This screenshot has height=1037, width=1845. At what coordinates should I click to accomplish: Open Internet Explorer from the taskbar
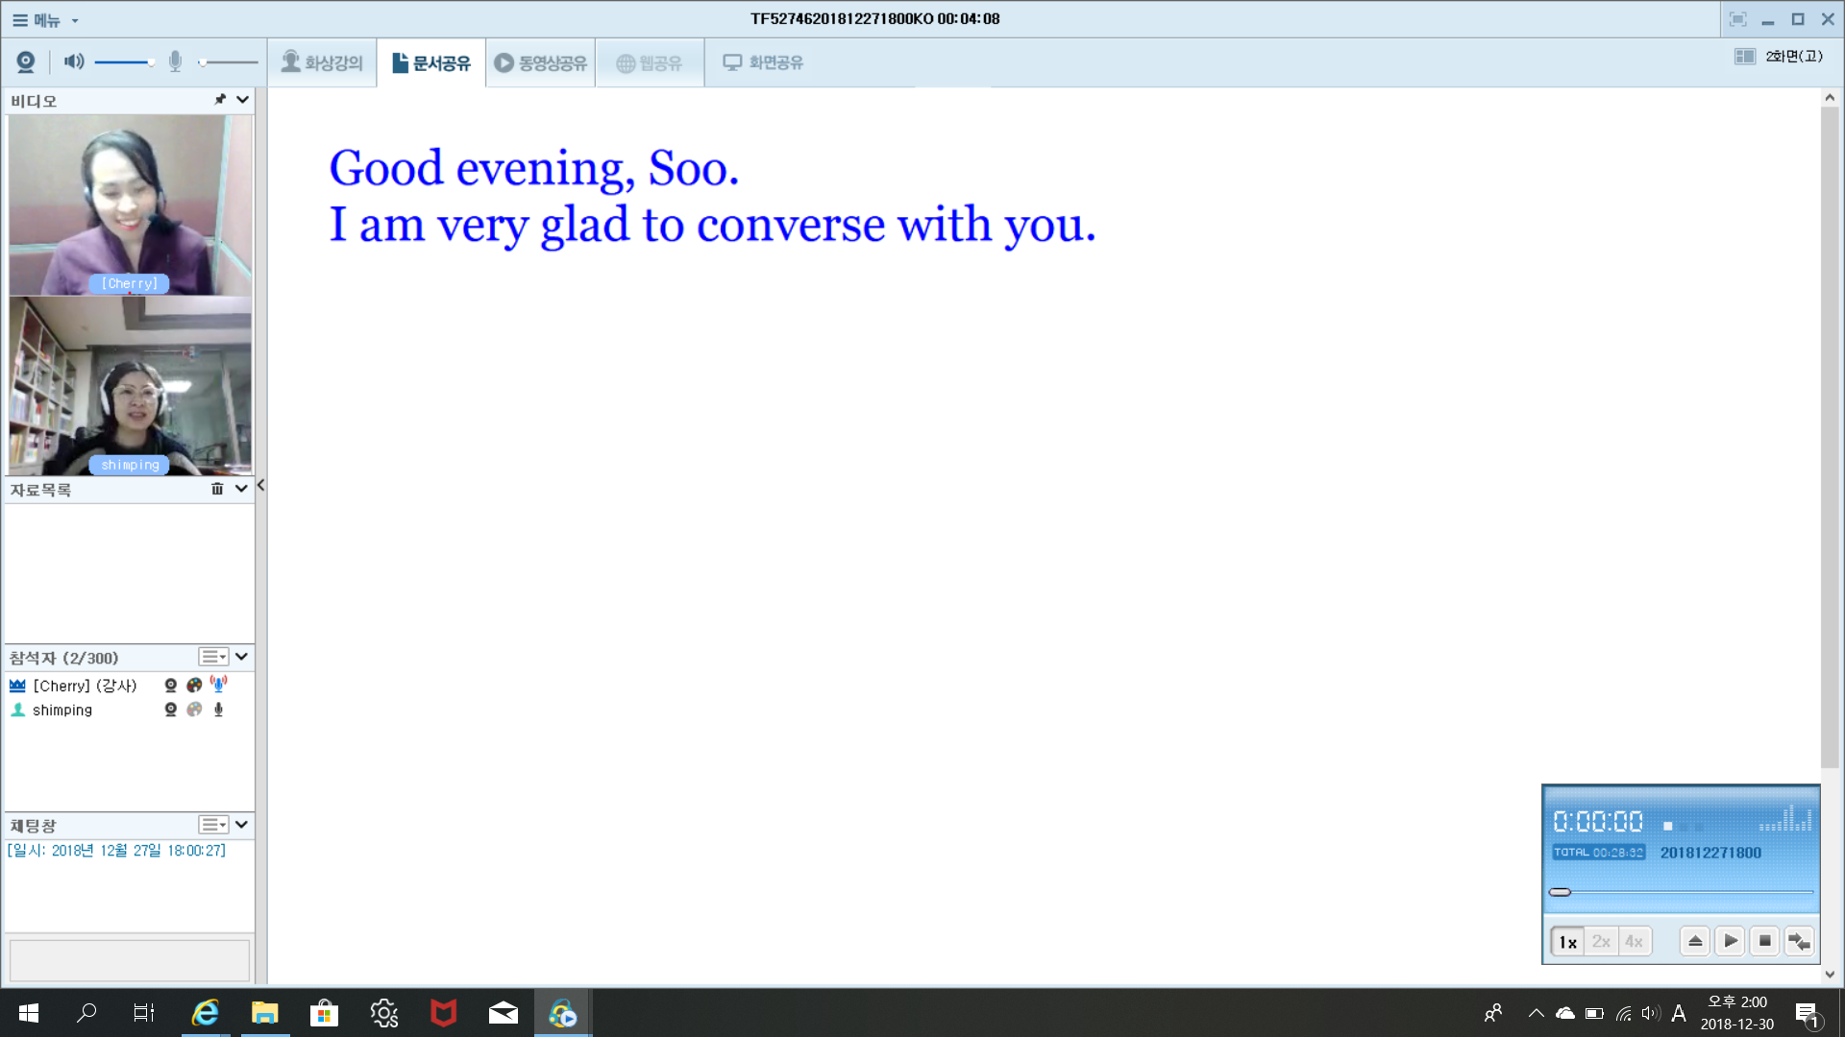(x=206, y=1013)
